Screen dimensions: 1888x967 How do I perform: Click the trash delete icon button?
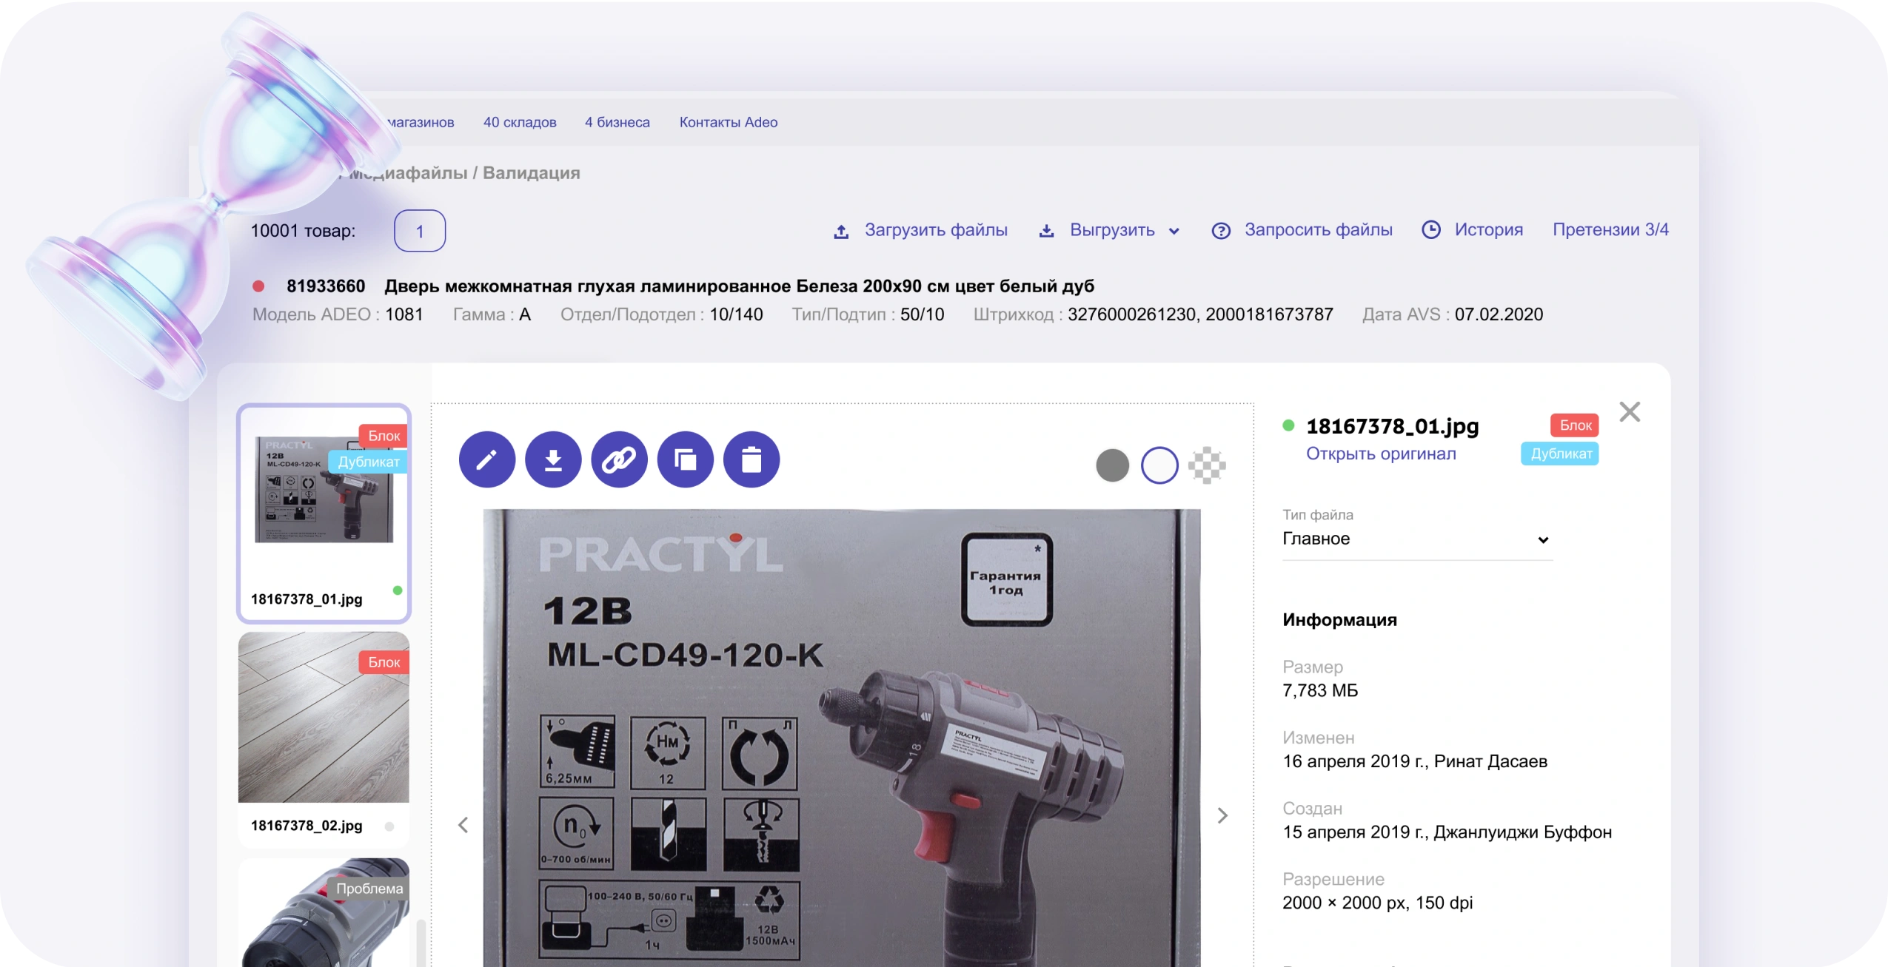pyautogui.click(x=751, y=459)
